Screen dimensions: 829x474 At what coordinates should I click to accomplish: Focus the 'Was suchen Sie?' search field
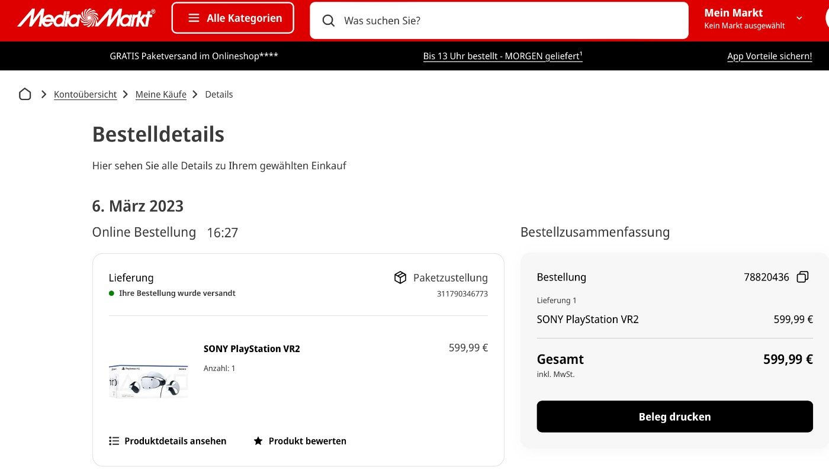click(499, 21)
